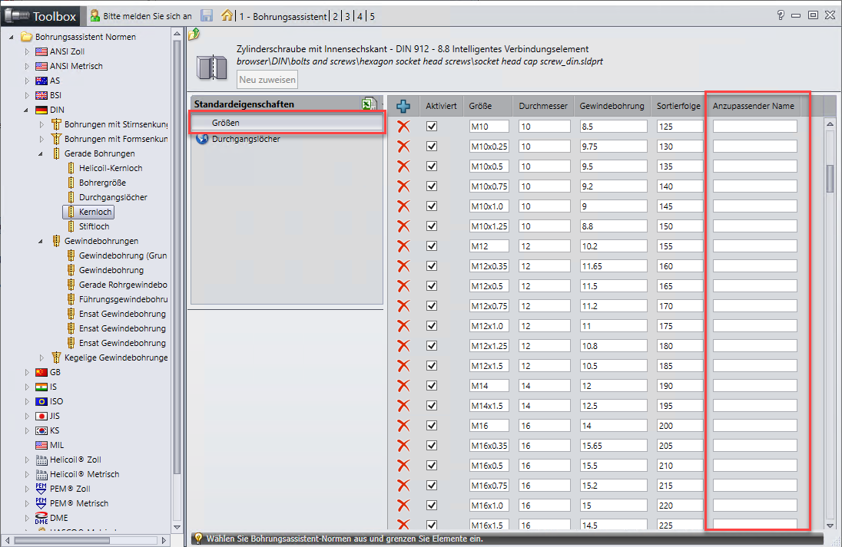
Task: Uncheck Aktiviert for size M12
Action: coord(432,246)
